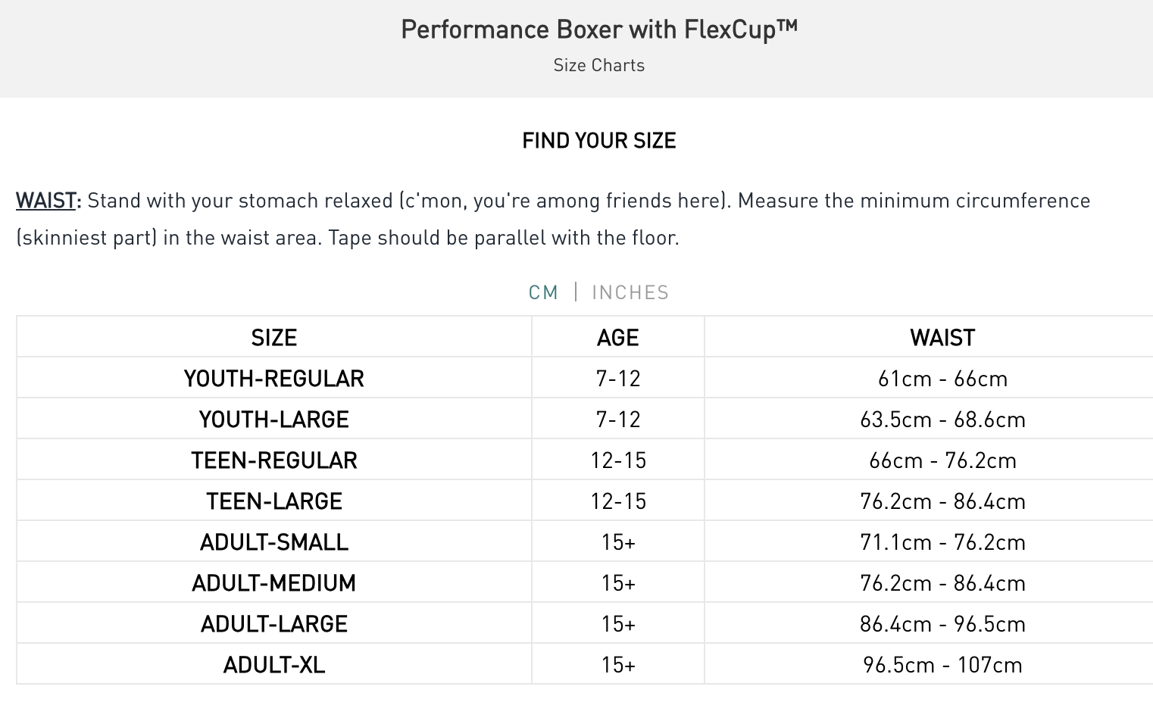Select the YOUTH-LARGE size row label
The image size is (1153, 724).
coord(273,420)
